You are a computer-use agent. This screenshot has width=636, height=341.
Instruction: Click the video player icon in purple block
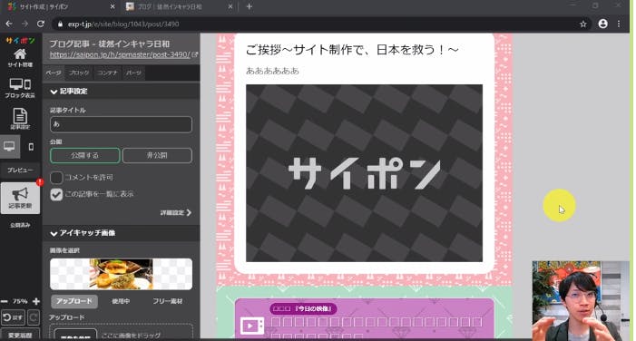(x=252, y=326)
